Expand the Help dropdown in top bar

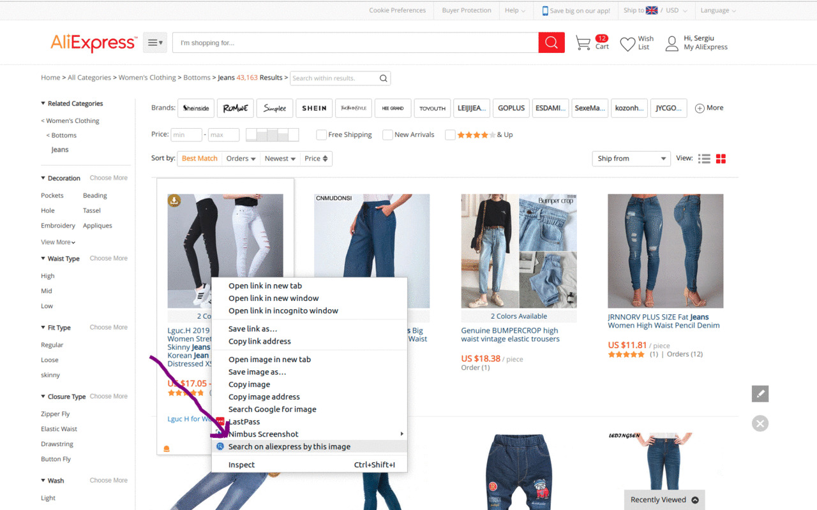tap(515, 10)
